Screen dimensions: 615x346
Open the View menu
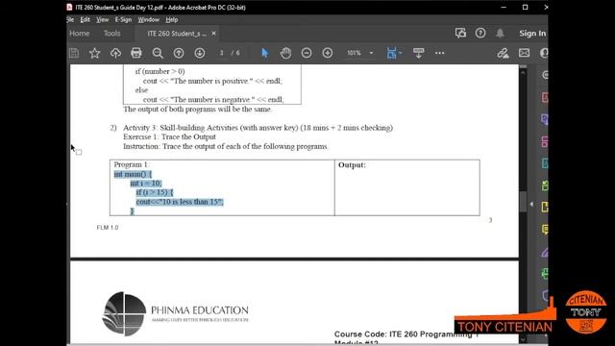coord(103,19)
